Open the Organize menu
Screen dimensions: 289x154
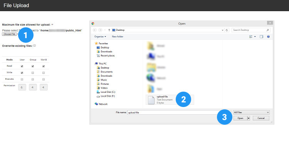tap(100, 37)
